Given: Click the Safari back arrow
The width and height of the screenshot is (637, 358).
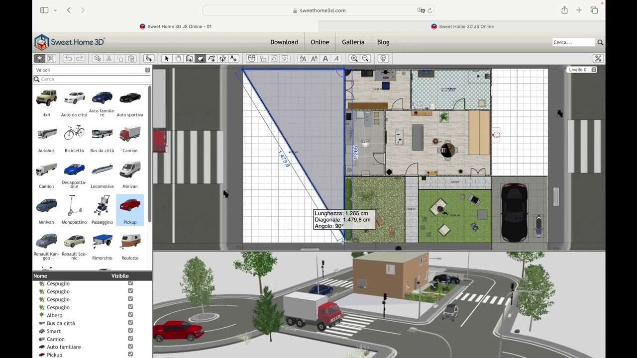Looking at the screenshot, I should (x=69, y=10).
